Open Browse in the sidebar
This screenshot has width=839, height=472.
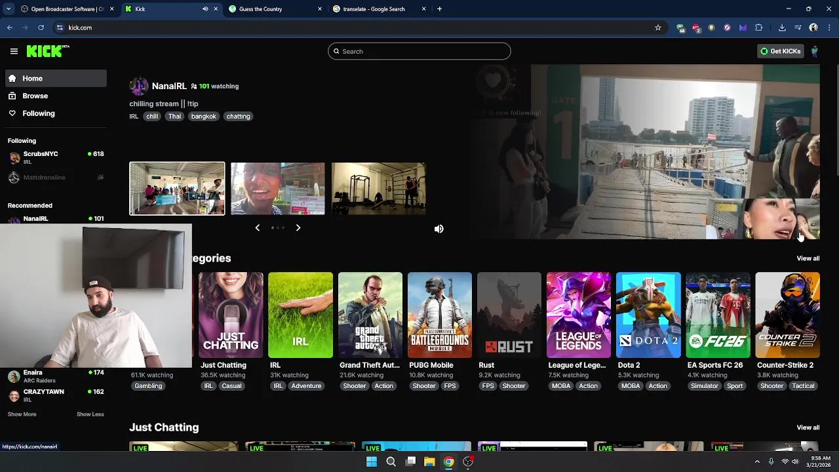56,96
